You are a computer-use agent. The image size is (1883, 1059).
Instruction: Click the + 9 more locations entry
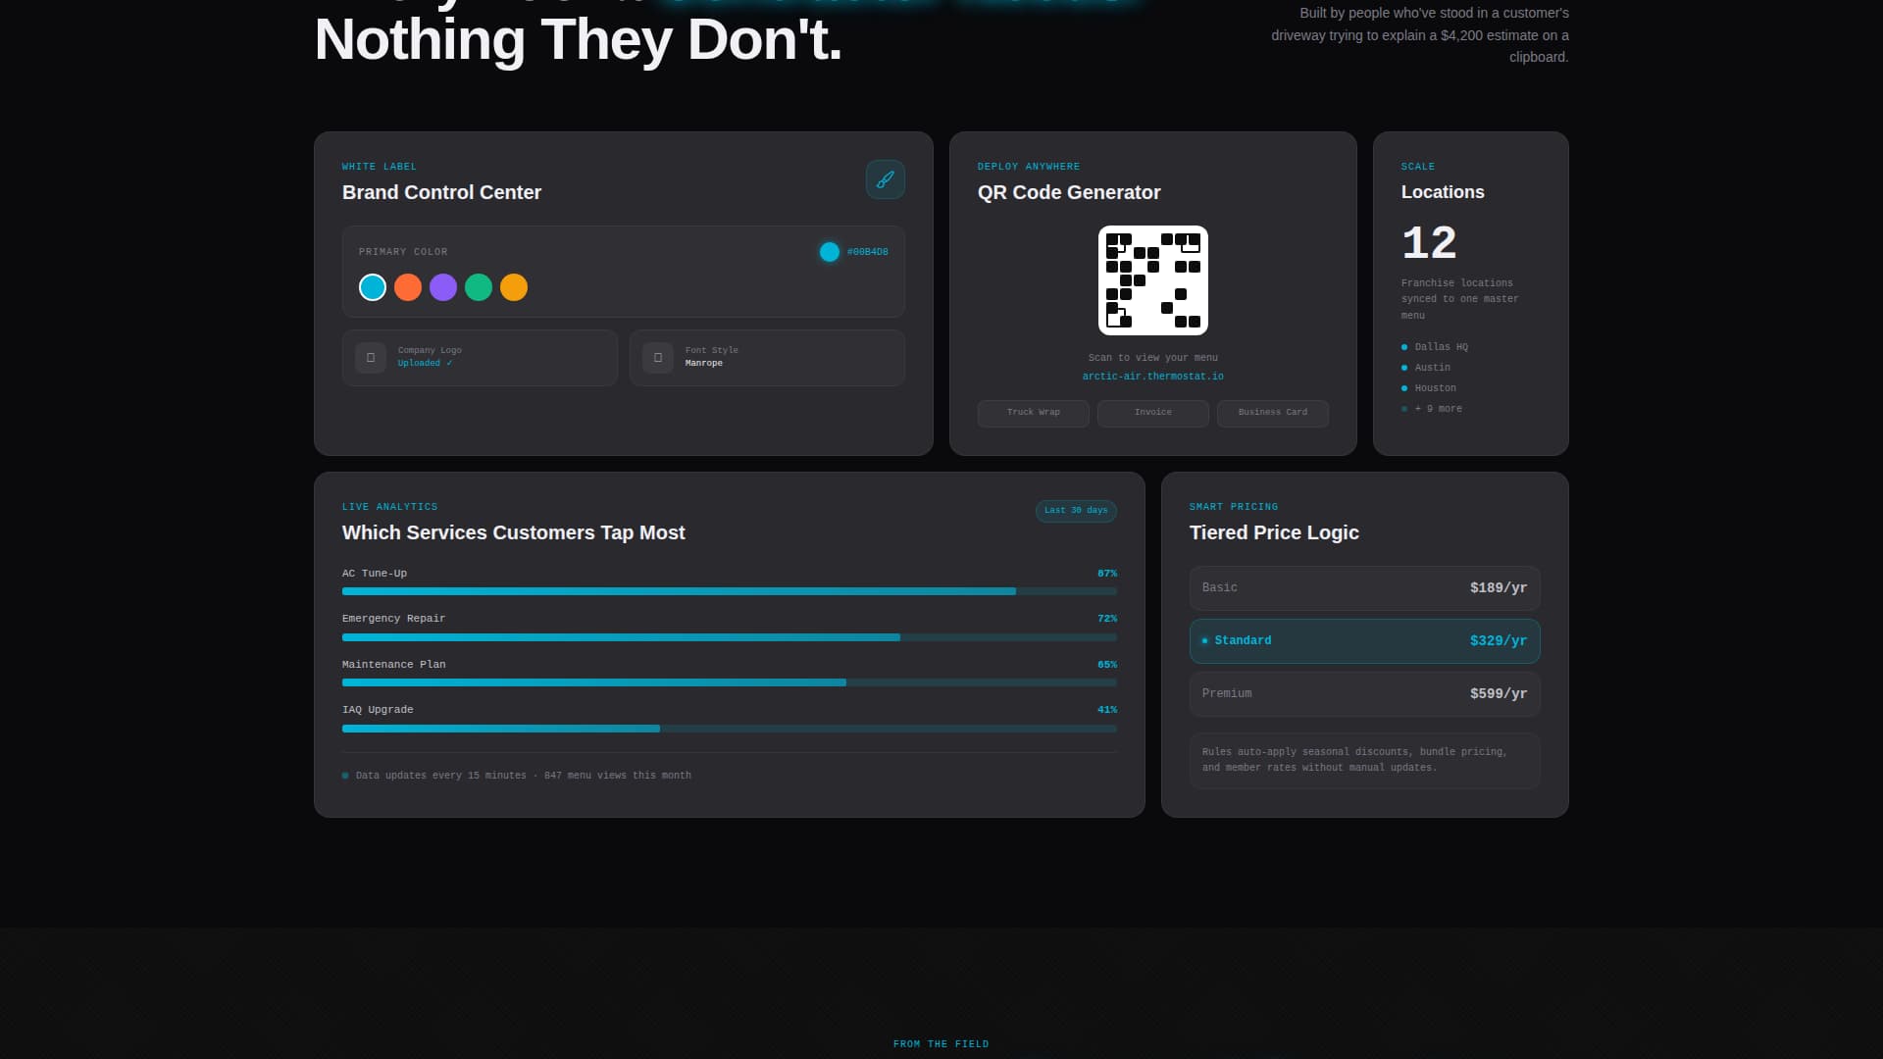coord(1432,409)
